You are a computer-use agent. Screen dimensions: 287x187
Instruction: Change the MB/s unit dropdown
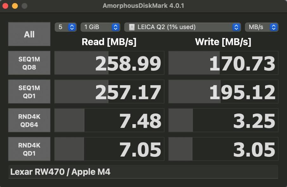click(x=261, y=27)
